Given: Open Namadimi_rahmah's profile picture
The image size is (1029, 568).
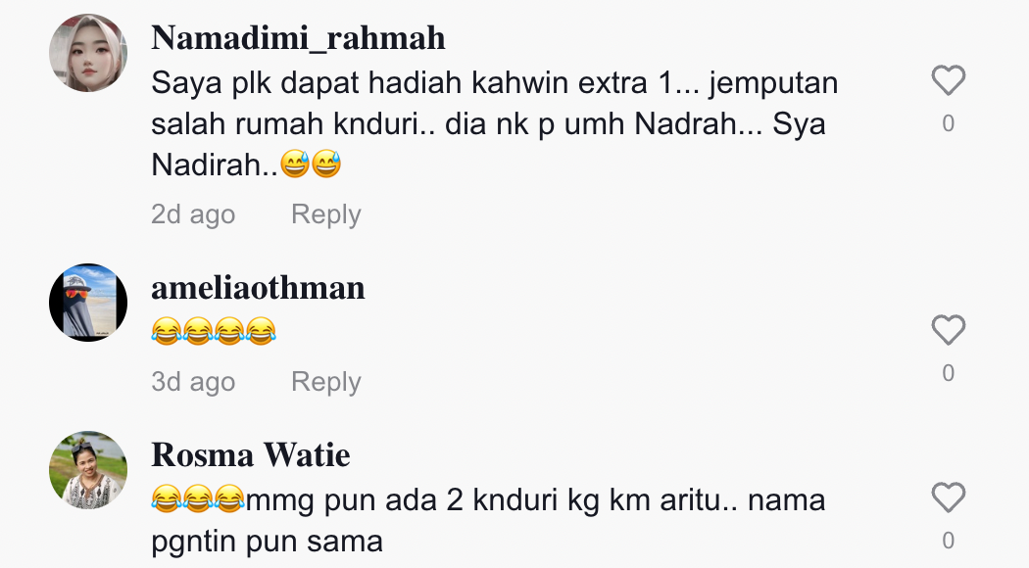Looking at the screenshot, I should pos(88,53).
